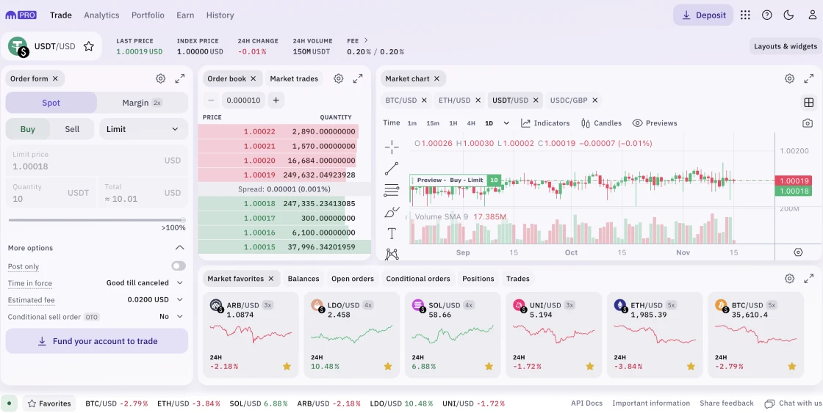Screen dimensions: 823x413
Task: Open the user account profile icon
Action: coord(812,15)
